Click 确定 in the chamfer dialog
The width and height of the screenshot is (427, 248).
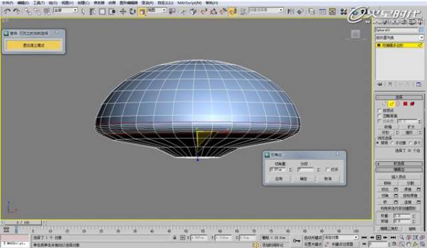304,179
